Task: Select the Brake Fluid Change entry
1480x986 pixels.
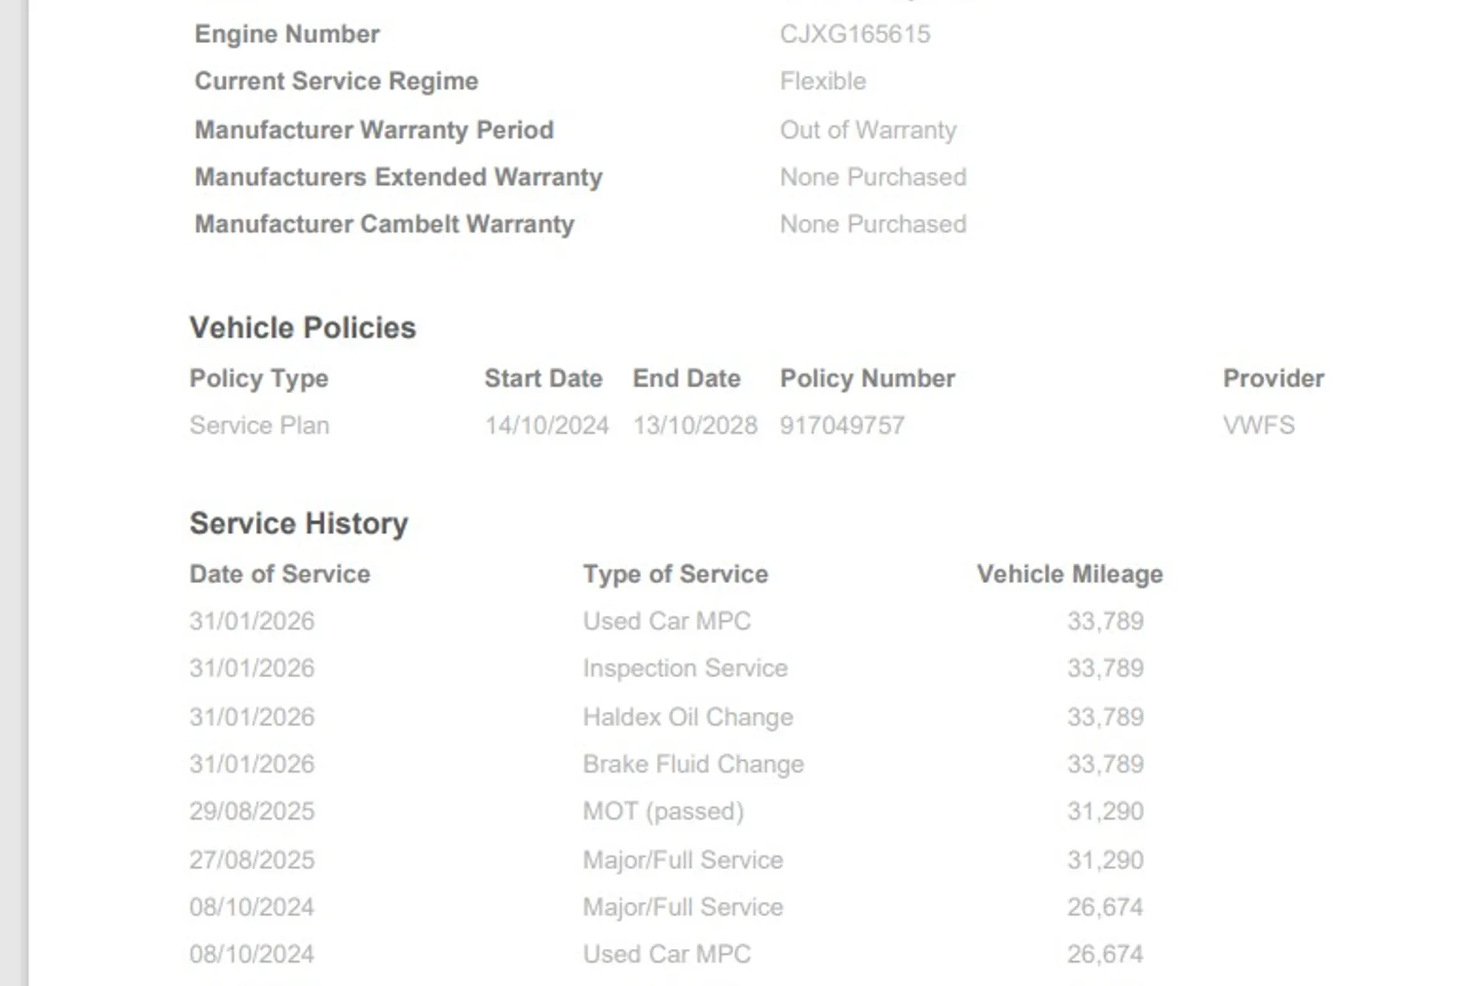Action: [693, 764]
